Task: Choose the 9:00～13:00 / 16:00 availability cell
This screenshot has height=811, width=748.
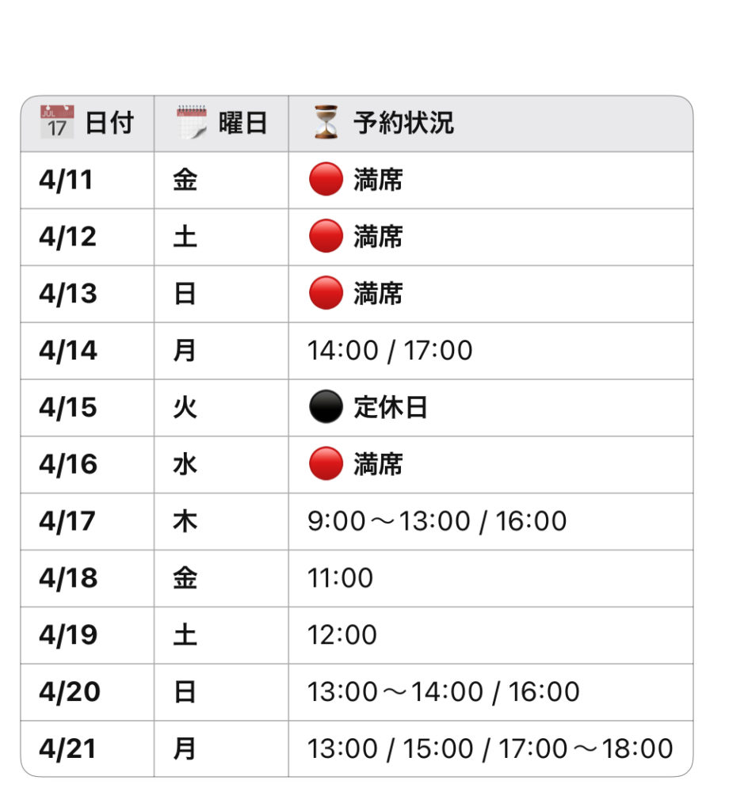Action: click(491, 521)
